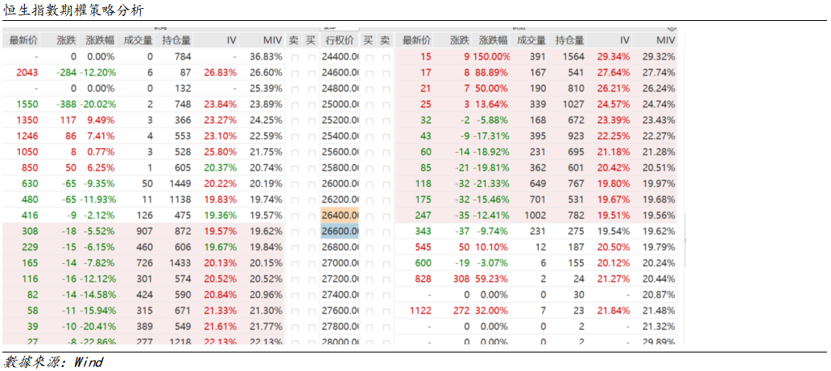Click the right-side MIV column header
Image resolution: width=831 pixels, height=371 pixels.
(665, 40)
